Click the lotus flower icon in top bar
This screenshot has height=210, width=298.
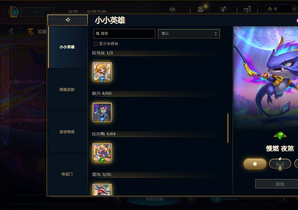point(172,9)
